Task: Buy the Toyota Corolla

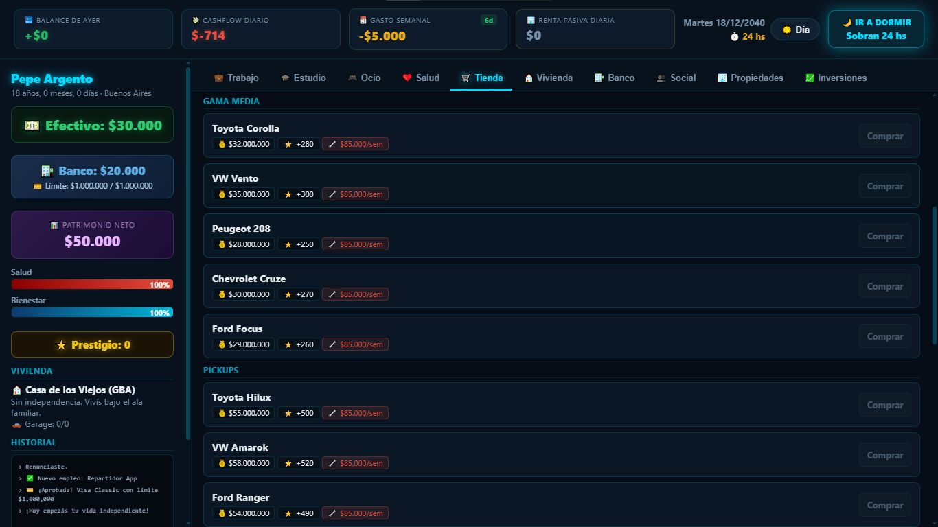Action: pos(885,136)
